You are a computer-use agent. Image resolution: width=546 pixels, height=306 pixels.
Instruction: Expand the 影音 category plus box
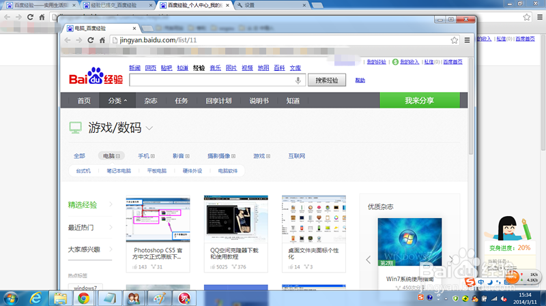(187, 156)
